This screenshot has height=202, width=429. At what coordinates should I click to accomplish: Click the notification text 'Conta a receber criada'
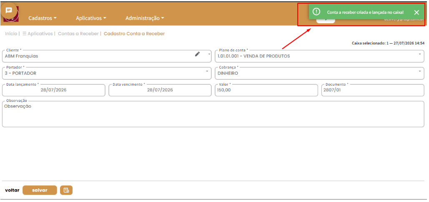click(365, 12)
